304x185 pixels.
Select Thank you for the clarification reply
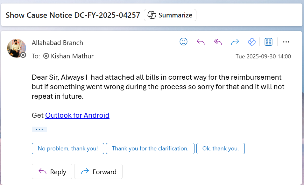click(150, 149)
